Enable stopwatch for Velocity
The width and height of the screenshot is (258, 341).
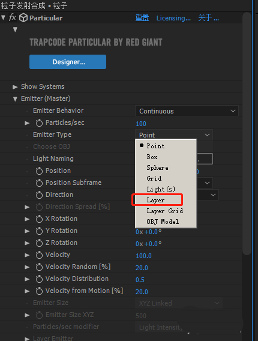pyautogui.click(x=39, y=255)
